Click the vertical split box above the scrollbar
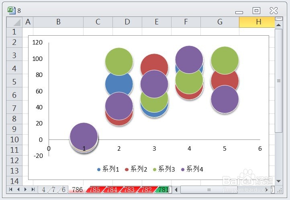This screenshot has height=200, width=290. (279, 18)
